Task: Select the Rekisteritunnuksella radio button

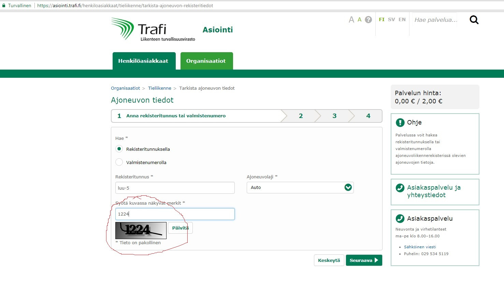Action: pos(119,149)
